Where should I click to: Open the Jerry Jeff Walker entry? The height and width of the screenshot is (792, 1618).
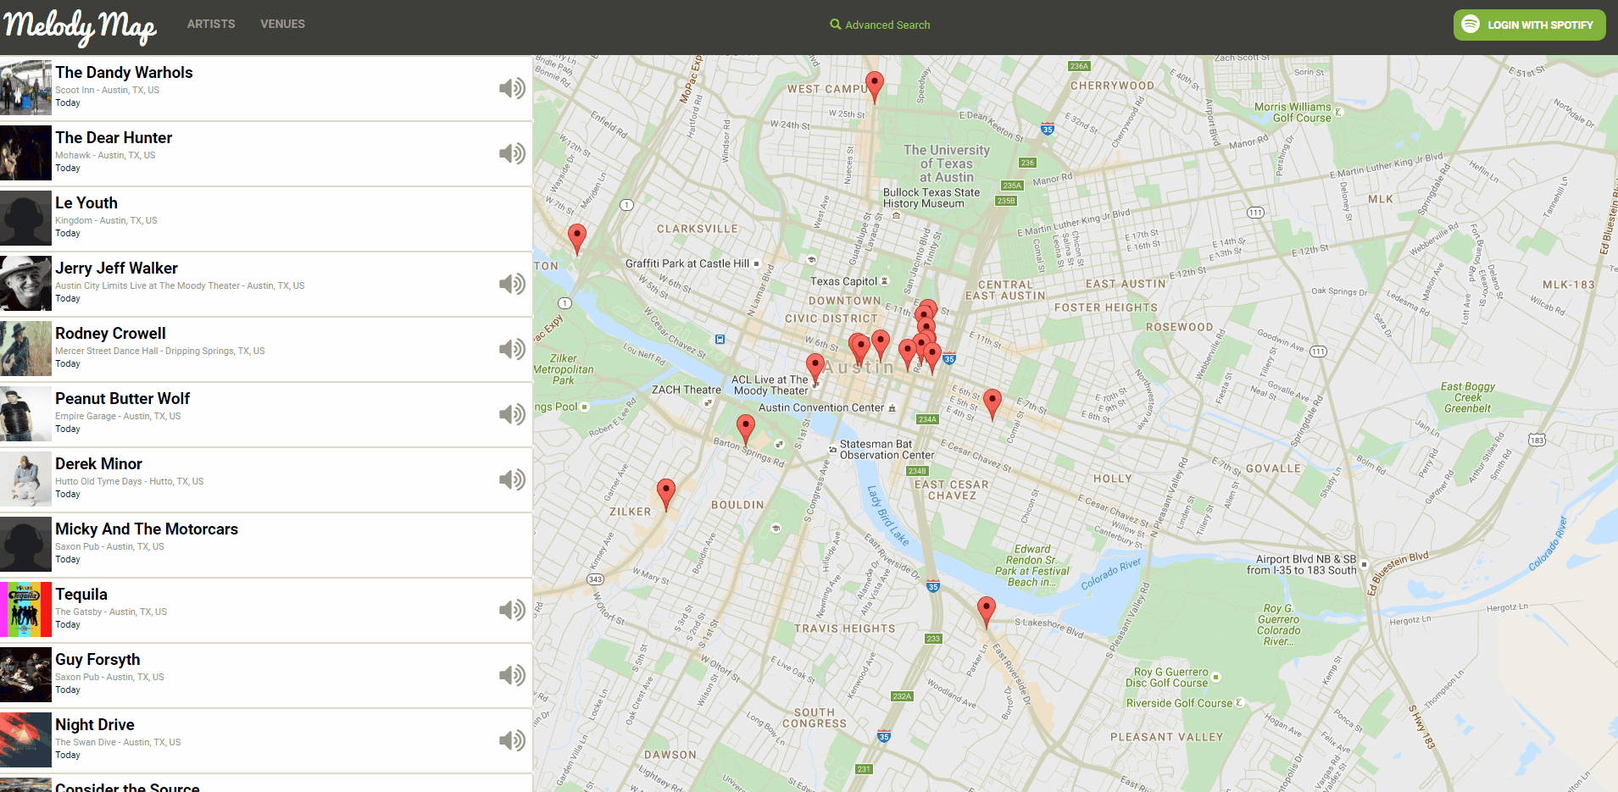[266, 284]
